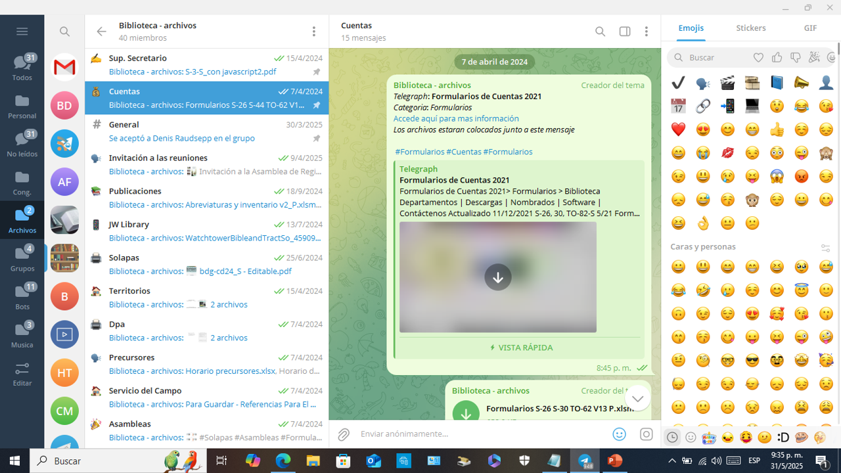This screenshot has width=841, height=473.
Task: Open the Caras y personas settings icon
Action: tap(826, 248)
